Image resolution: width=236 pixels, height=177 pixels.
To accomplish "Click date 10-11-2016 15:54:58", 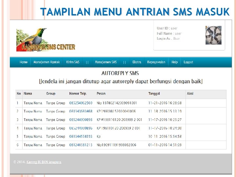I will pos(165,136).
